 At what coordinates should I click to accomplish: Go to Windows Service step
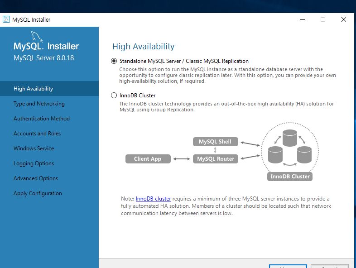click(49, 148)
